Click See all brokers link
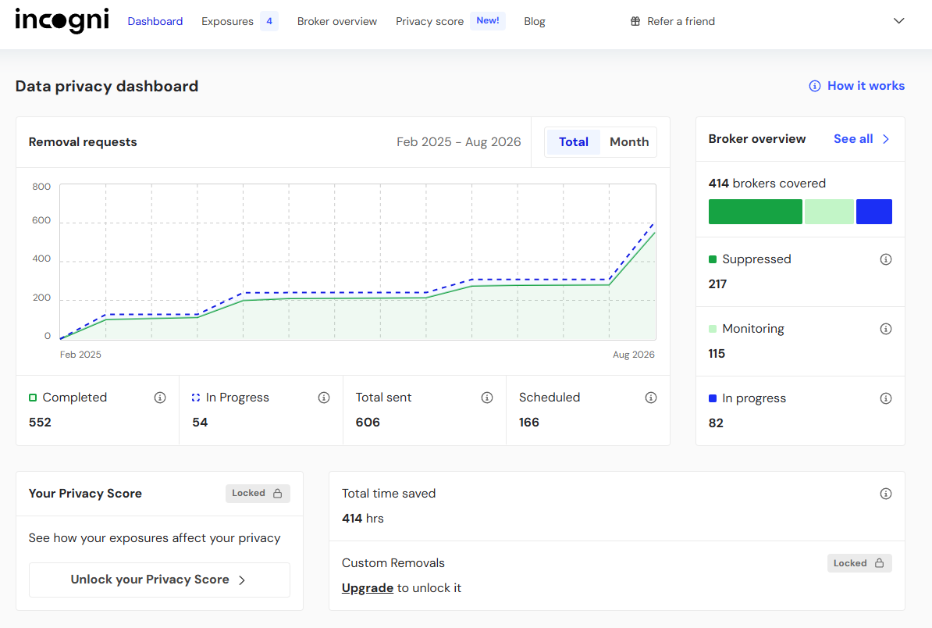Image resolution: width=932 pixels, height=628 pixels. click(853, 139)
